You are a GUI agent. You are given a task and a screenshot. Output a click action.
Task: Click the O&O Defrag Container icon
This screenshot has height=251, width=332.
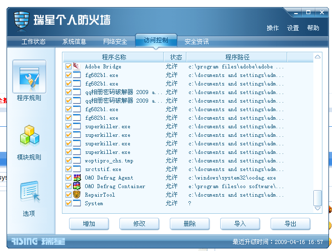(x=77, y=186)
